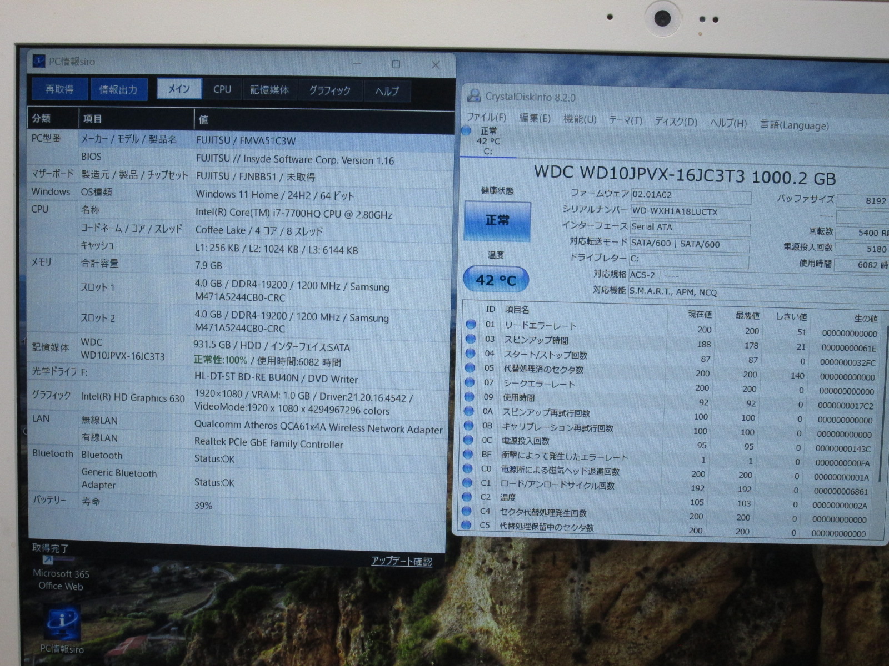Click the status dot for 衝撃によって発生したエラーレート

click(468, 455)
